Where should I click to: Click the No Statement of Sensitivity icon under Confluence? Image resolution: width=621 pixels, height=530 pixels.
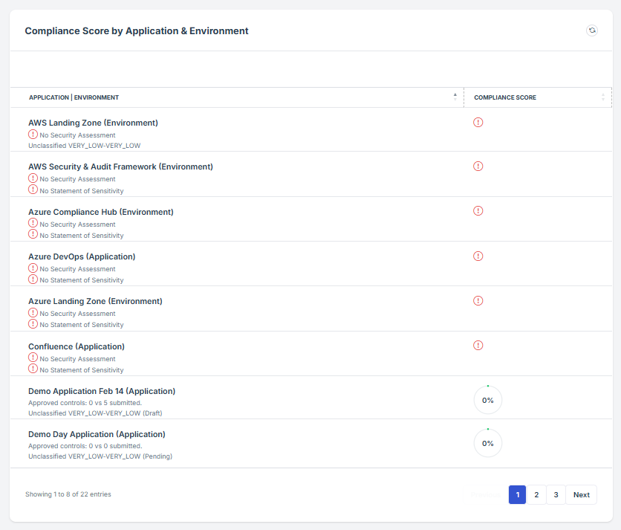click(33, 369)
